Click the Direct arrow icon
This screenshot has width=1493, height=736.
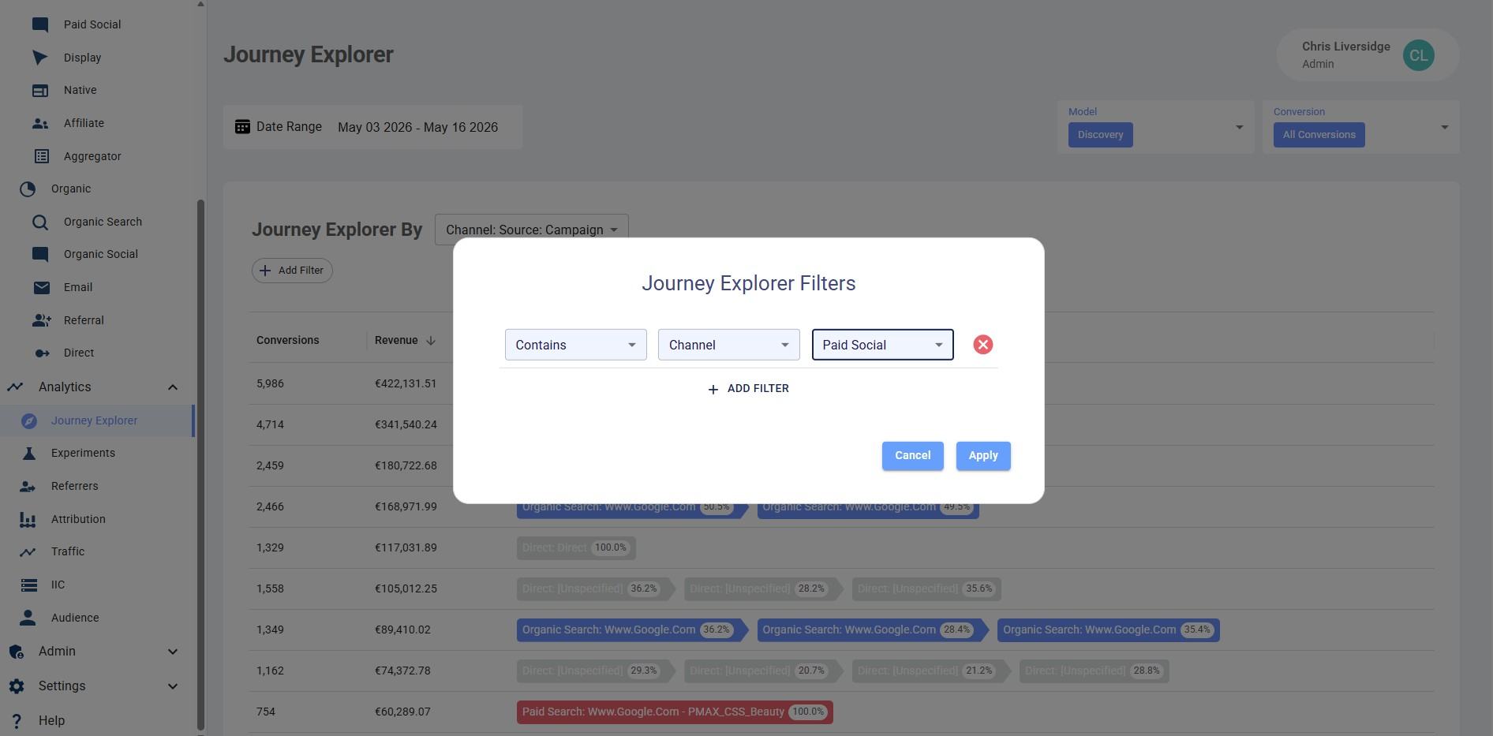pyautogui.click(x=42, y=353)
